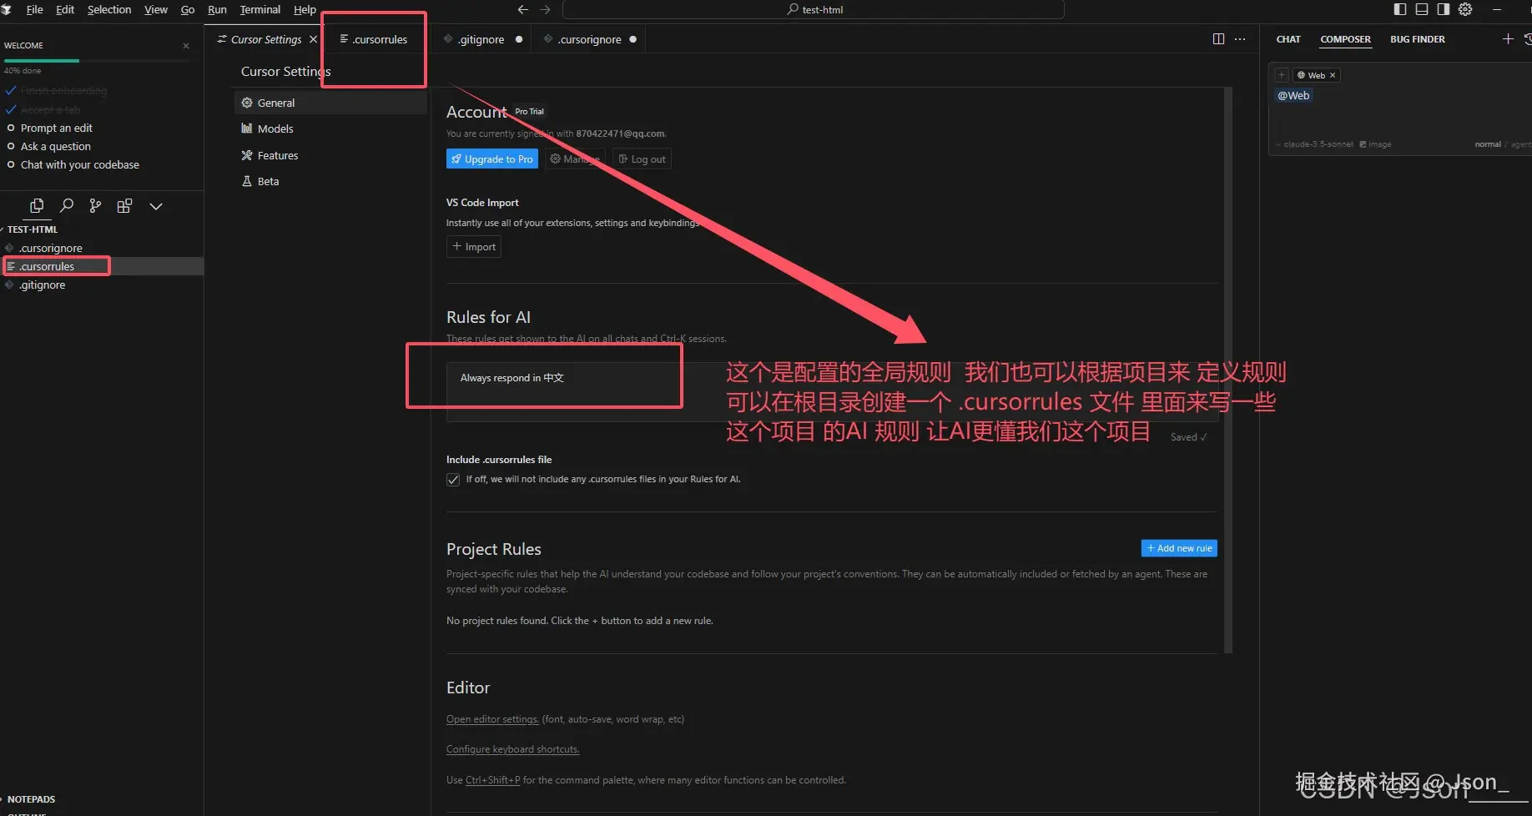Select .gitignore file in explorer

(102, 285)
